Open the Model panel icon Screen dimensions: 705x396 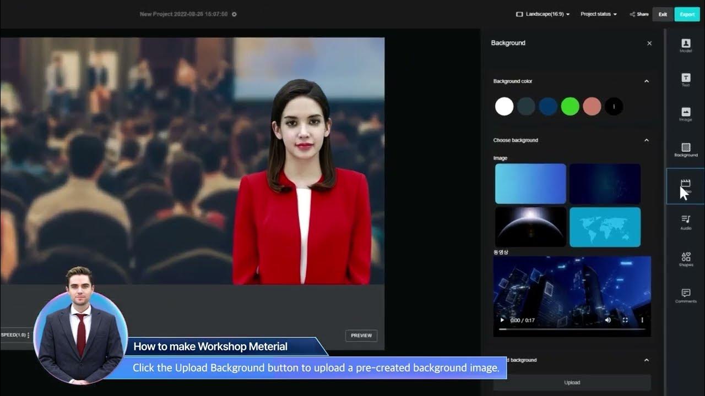coord(686,45)
